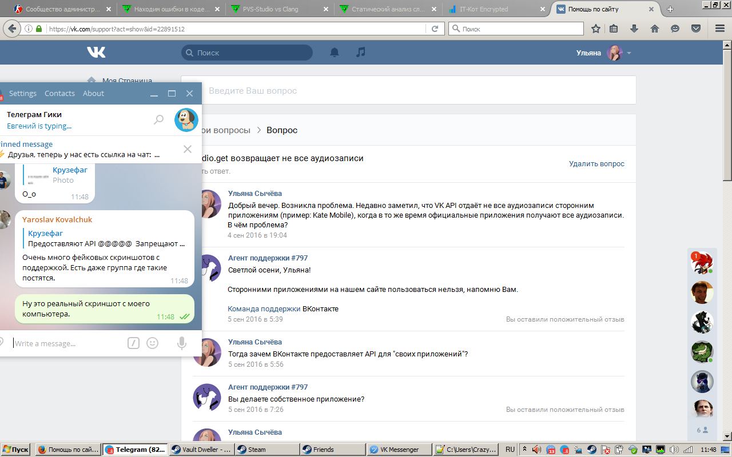Open C:\Users\Crazy... taskbar window

(466, 450)
